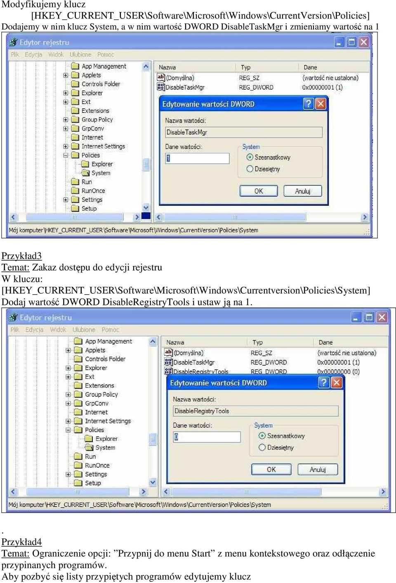
Task: Select Run folder icon in the upper tree
Action: (75, 182)
